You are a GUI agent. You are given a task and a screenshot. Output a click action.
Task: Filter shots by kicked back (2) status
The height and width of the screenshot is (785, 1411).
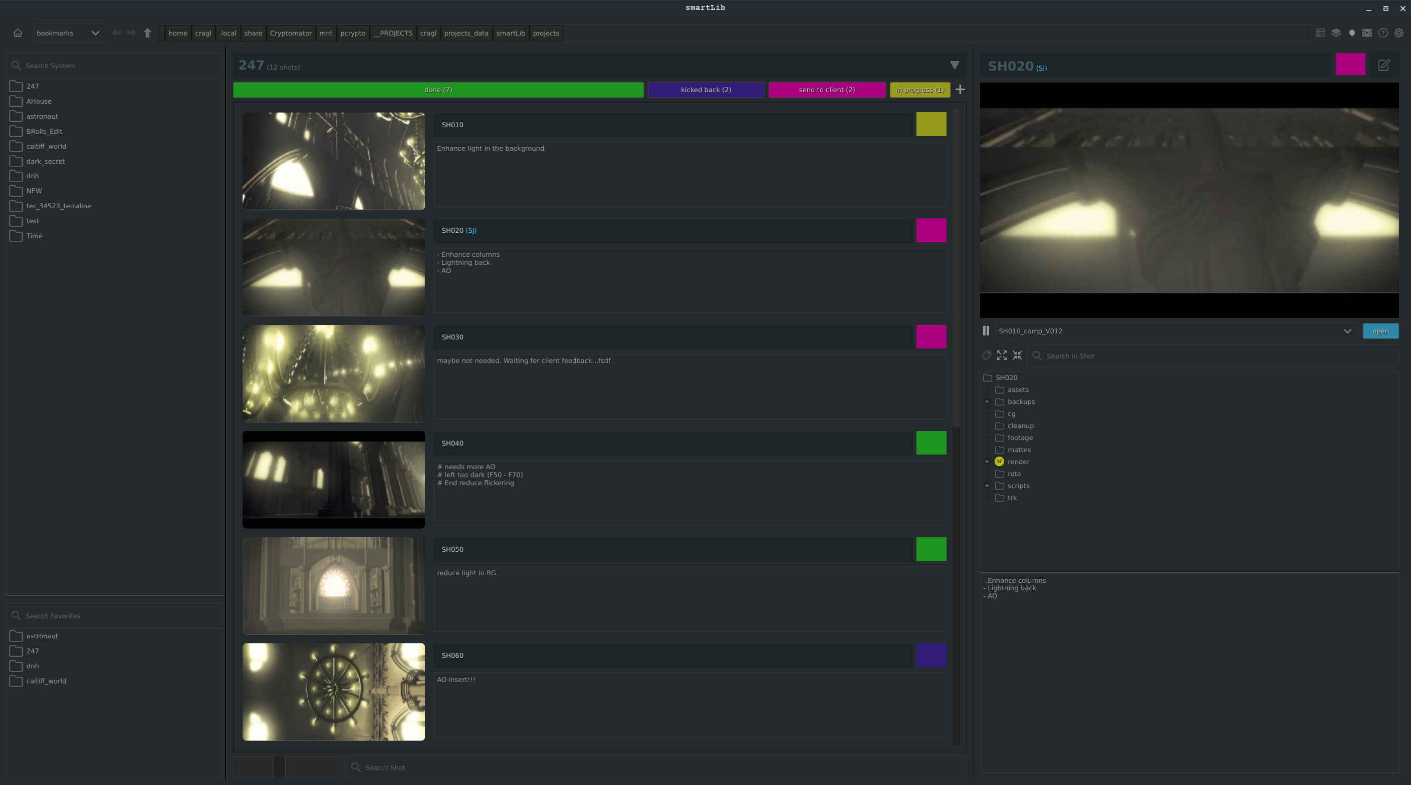pos(706,90)
